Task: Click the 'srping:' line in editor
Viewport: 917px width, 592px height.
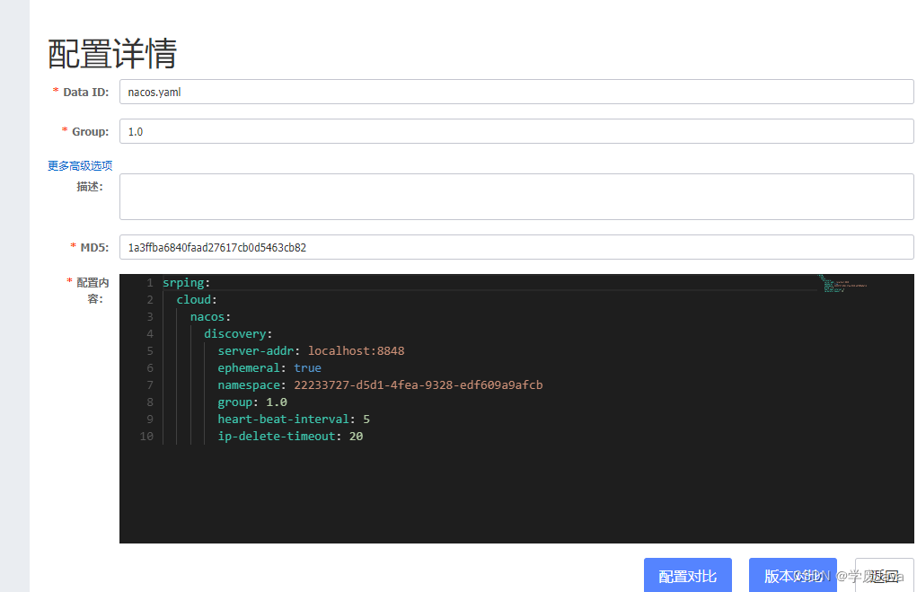Action: coord(186,283)
